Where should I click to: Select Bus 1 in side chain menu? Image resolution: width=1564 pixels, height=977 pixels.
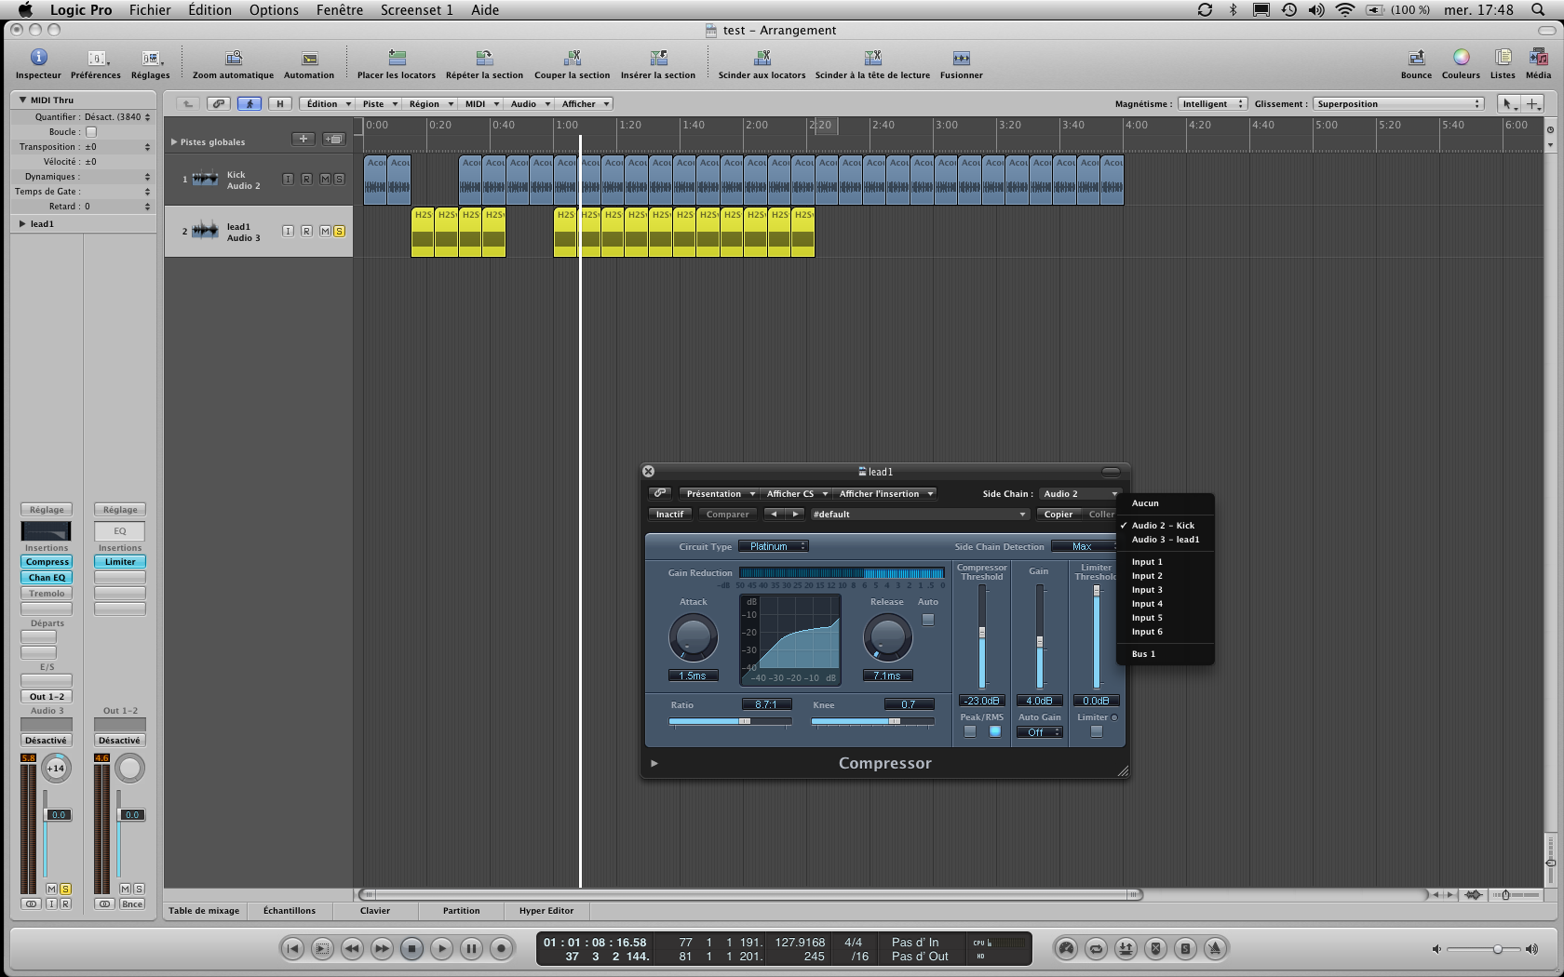pos(1143,654)
